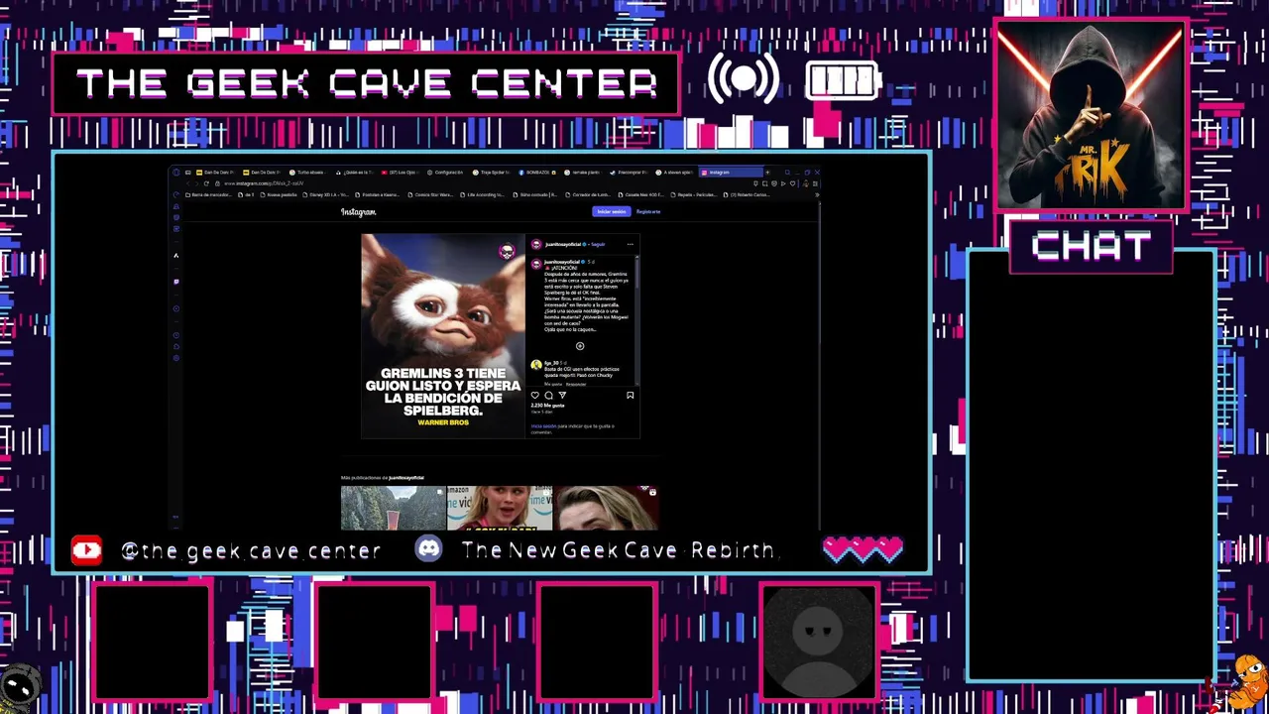Switch to the BOMBAZO browser tab
This screenshot has height=714, width=1269.
tap(537, 173)
